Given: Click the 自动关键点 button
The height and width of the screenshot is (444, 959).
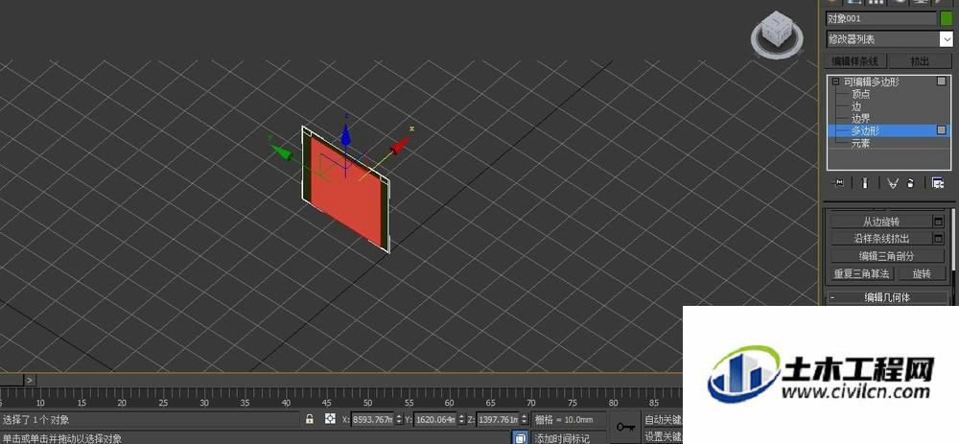Looking at the screenshot, I should [663, 419].
